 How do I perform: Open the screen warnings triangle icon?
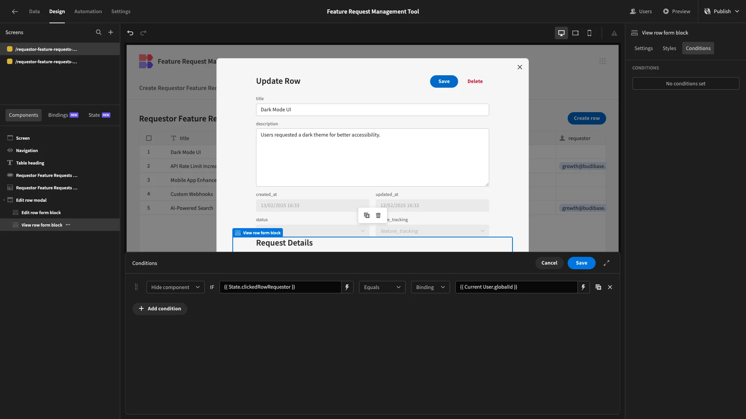(614, 33)
